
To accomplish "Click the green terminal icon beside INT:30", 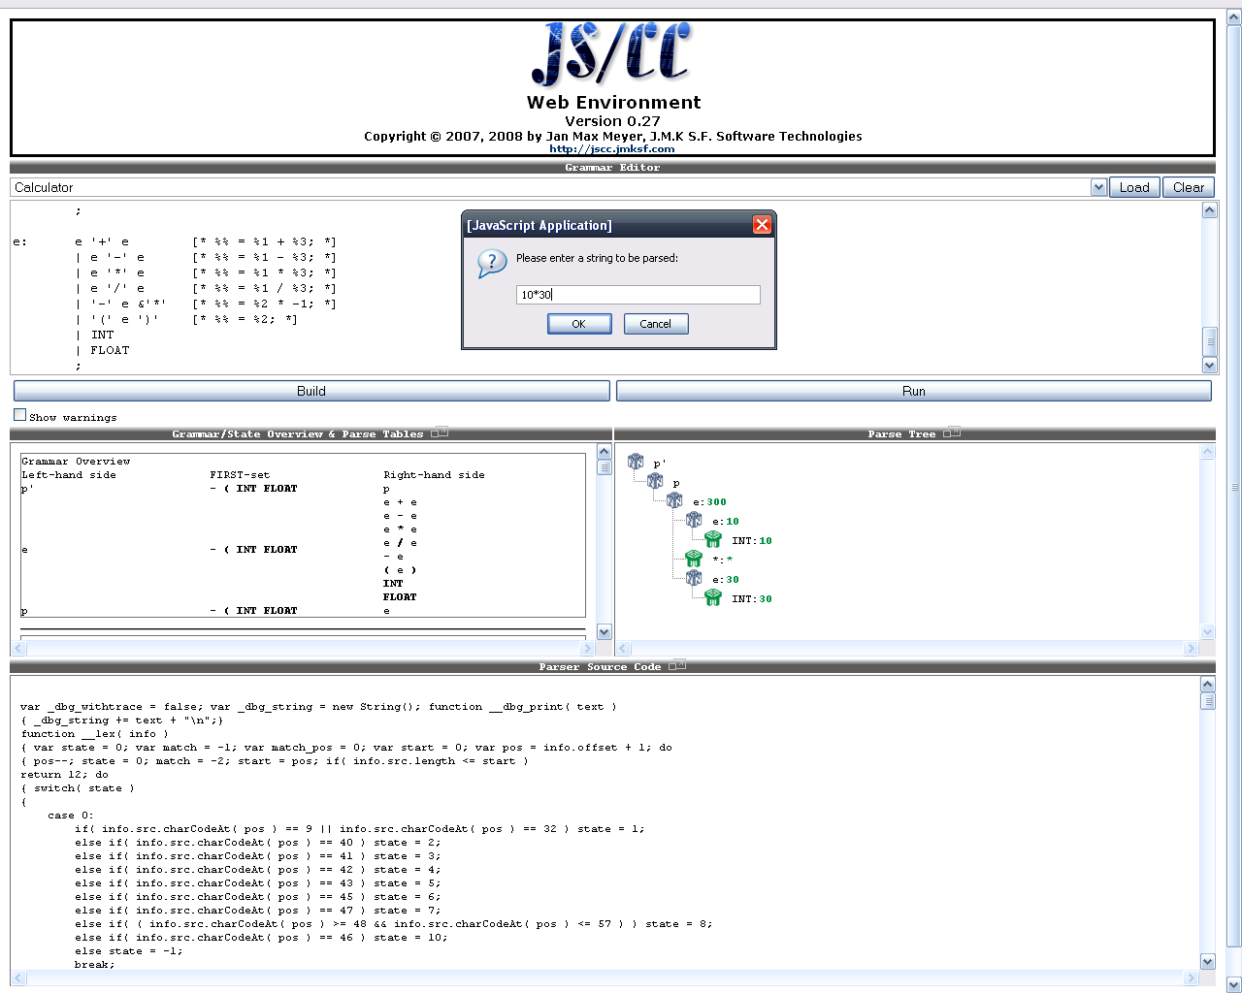I will [713, 597].
